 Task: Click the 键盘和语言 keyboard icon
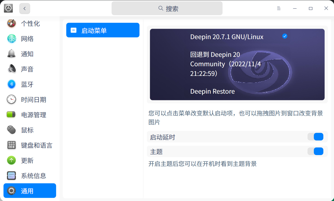(x=11, y=145)
